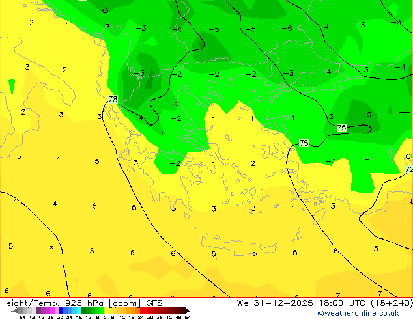Viewport: 413px width, 319px height.
Task: Click the '(18+240)' forecast hour text
Action: tap(392, 303)
